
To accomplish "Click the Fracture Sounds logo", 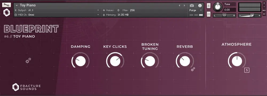I will pos(26,87).
